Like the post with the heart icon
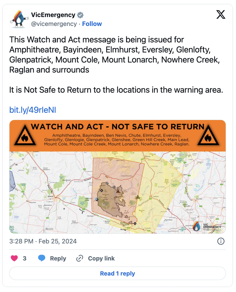The image size is (236, 292). [14, 259]
